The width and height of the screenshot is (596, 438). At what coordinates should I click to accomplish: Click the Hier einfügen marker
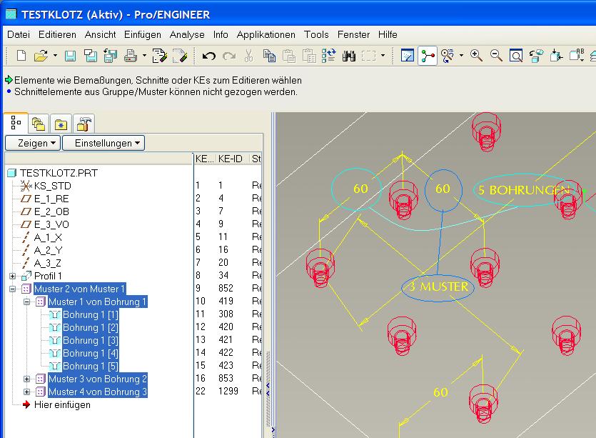point(62,405)
